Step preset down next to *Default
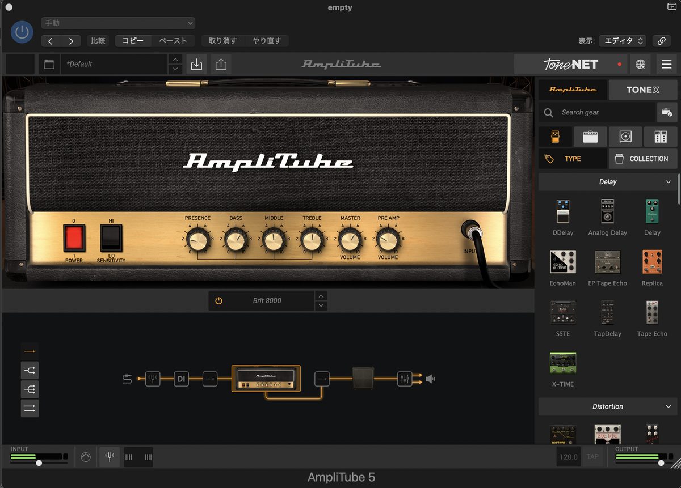Viewport: 681px width, 488px height. coord(175,69)
